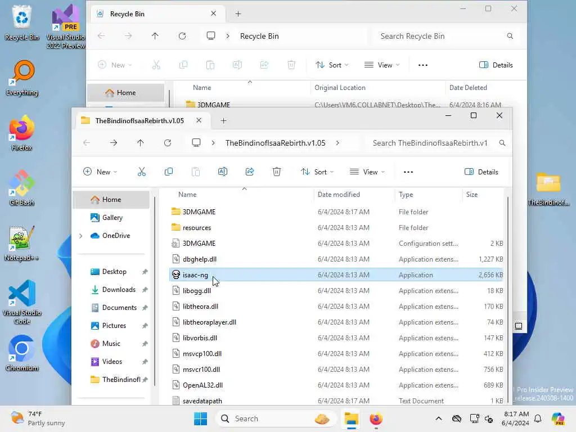Open Downloads in navigation pane
The height and width of the screenshot is (432, 576).
coord(119,290)
